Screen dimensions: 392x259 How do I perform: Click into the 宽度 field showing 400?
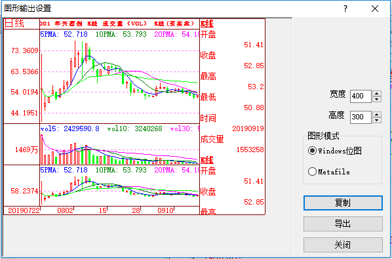tap(361, 96)
